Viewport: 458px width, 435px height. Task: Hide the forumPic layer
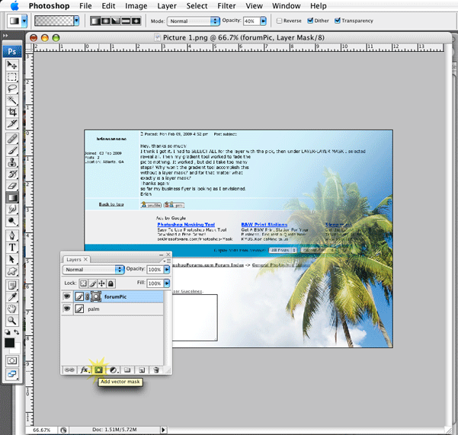(67, 296)
